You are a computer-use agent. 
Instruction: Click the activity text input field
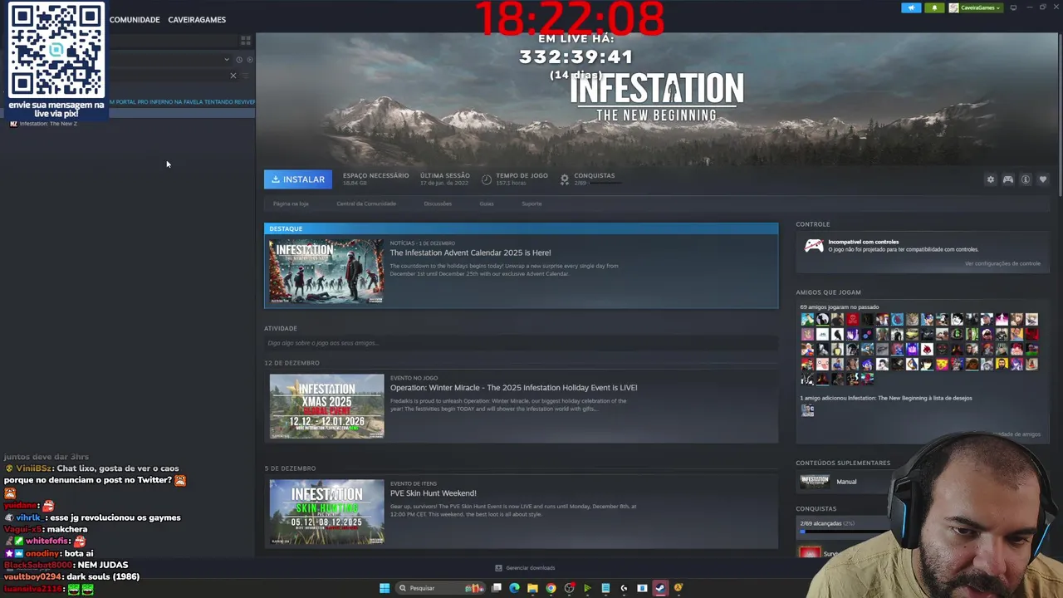click(521, 343)
